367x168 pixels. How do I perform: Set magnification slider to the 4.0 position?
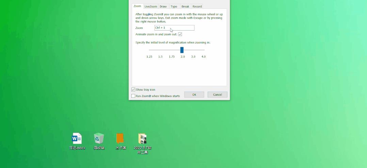click(204, 50)
